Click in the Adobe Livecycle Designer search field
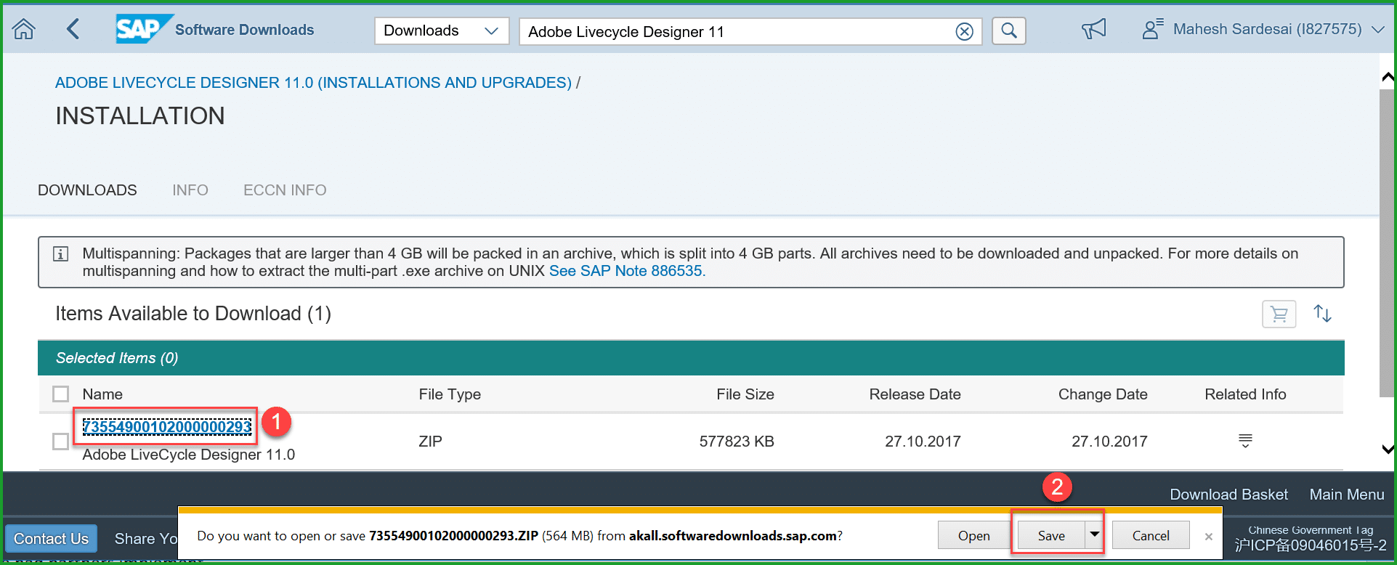The height and width of the screenshot is (565, 1397). pyautogui.click(x=734, y=32)
